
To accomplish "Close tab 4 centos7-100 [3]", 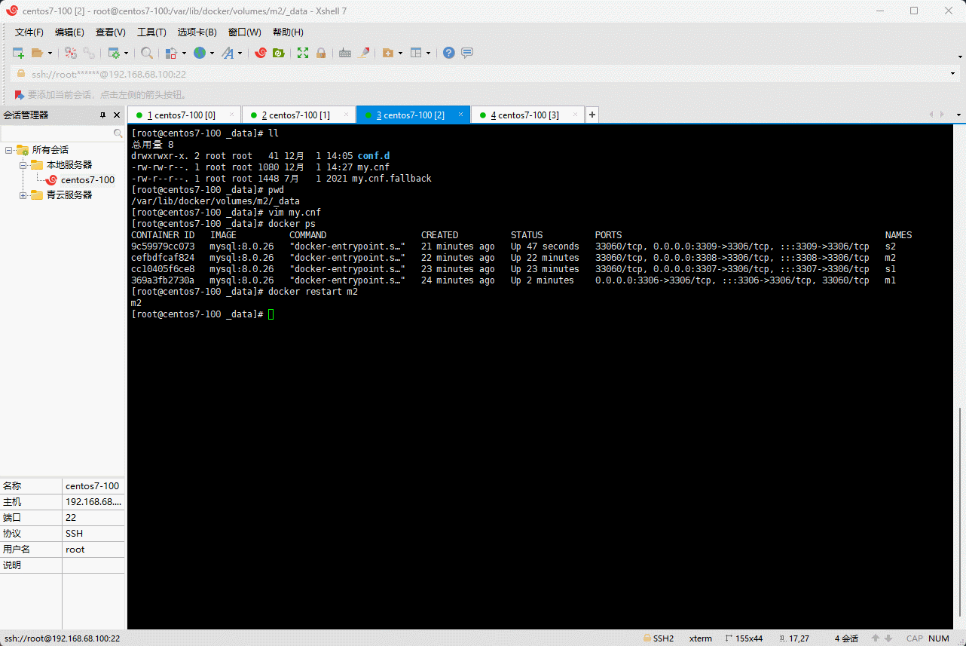I will coord(576,115).
